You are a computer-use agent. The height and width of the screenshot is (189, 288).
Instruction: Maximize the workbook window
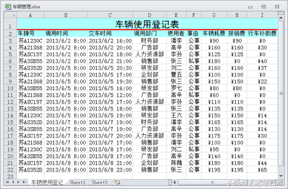tap(264, 6)
